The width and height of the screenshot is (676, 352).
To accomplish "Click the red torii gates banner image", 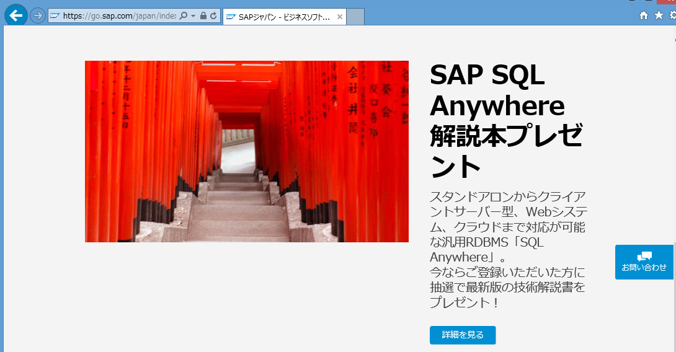I will (247, 151).
